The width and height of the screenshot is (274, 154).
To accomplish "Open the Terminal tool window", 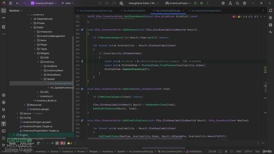I will 3,131.
